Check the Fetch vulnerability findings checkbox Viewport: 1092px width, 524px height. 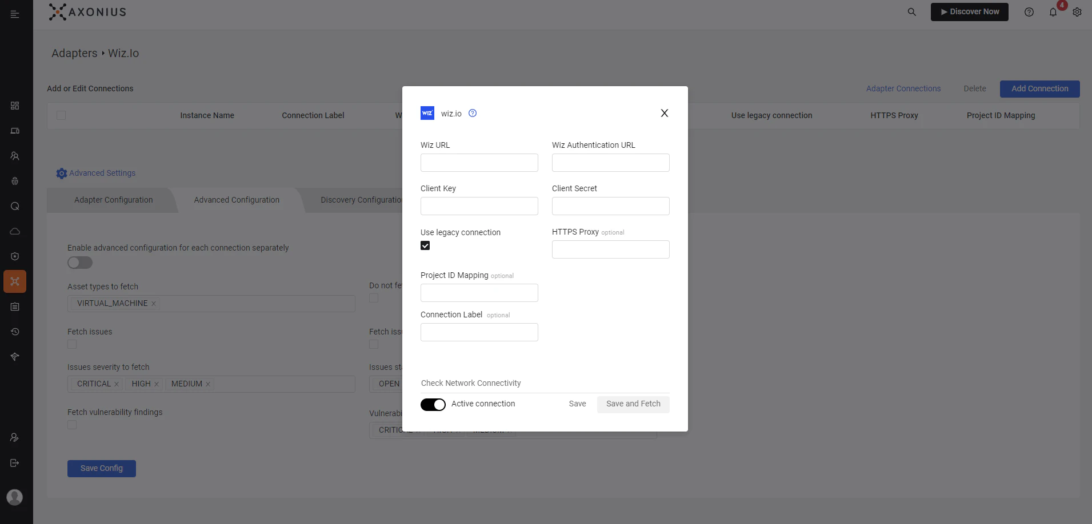pyautogui.click(x=72, y=425)
